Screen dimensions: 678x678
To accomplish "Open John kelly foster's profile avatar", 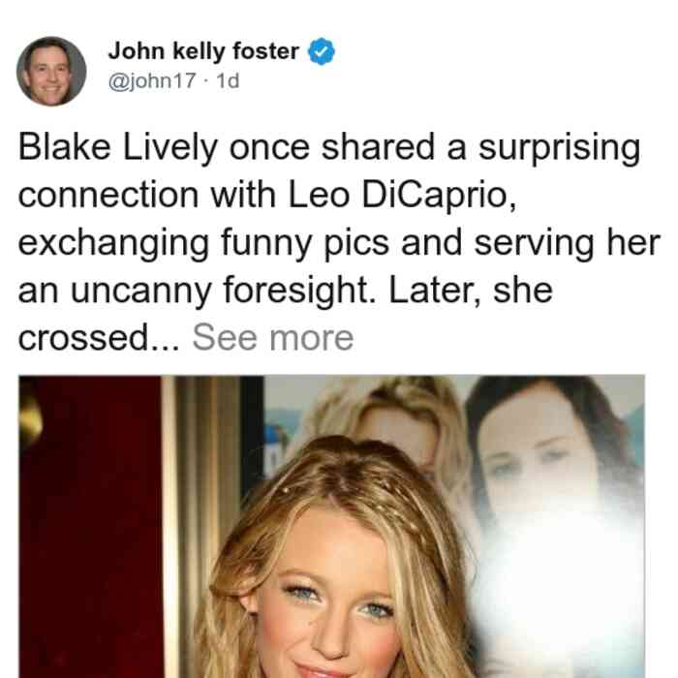I will coord(51,72).
